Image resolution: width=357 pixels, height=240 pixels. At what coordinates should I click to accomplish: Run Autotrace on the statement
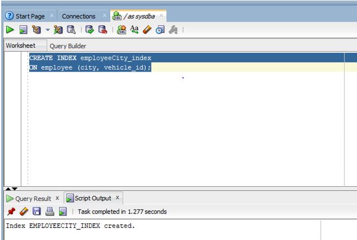click(x=58, y=30)
